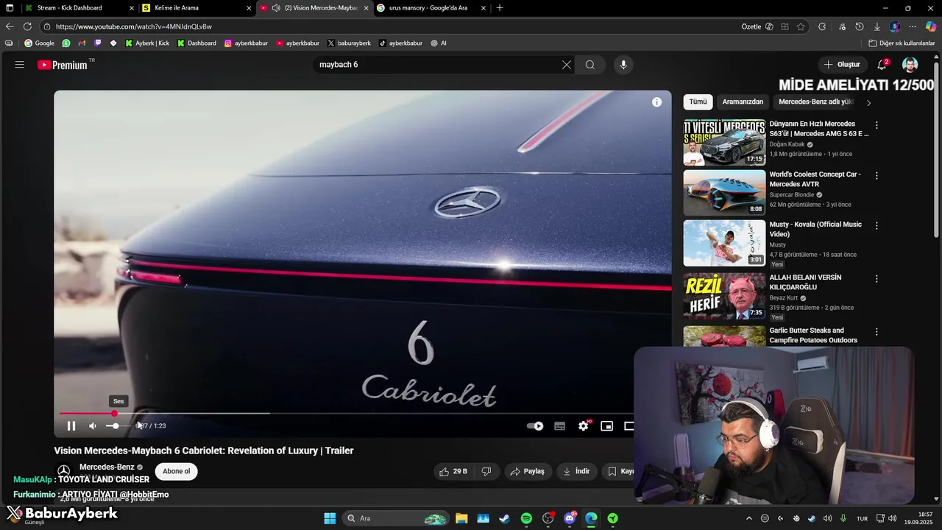Switch to Kelime ile Arama tab

tap(195, 8)
